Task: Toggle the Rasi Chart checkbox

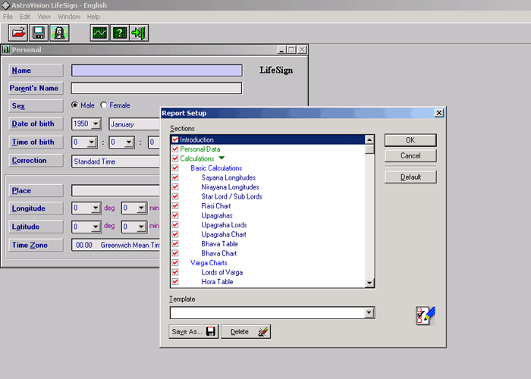Action: (x=175, y=205)
